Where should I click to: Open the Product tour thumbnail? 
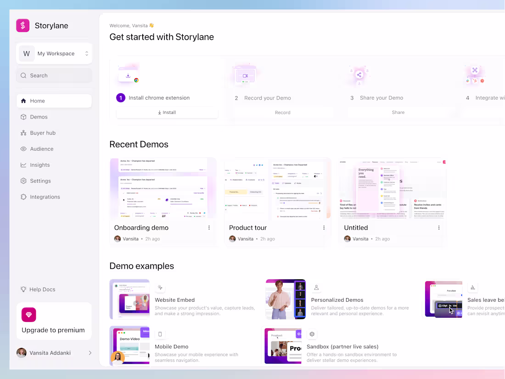point(278,188)
